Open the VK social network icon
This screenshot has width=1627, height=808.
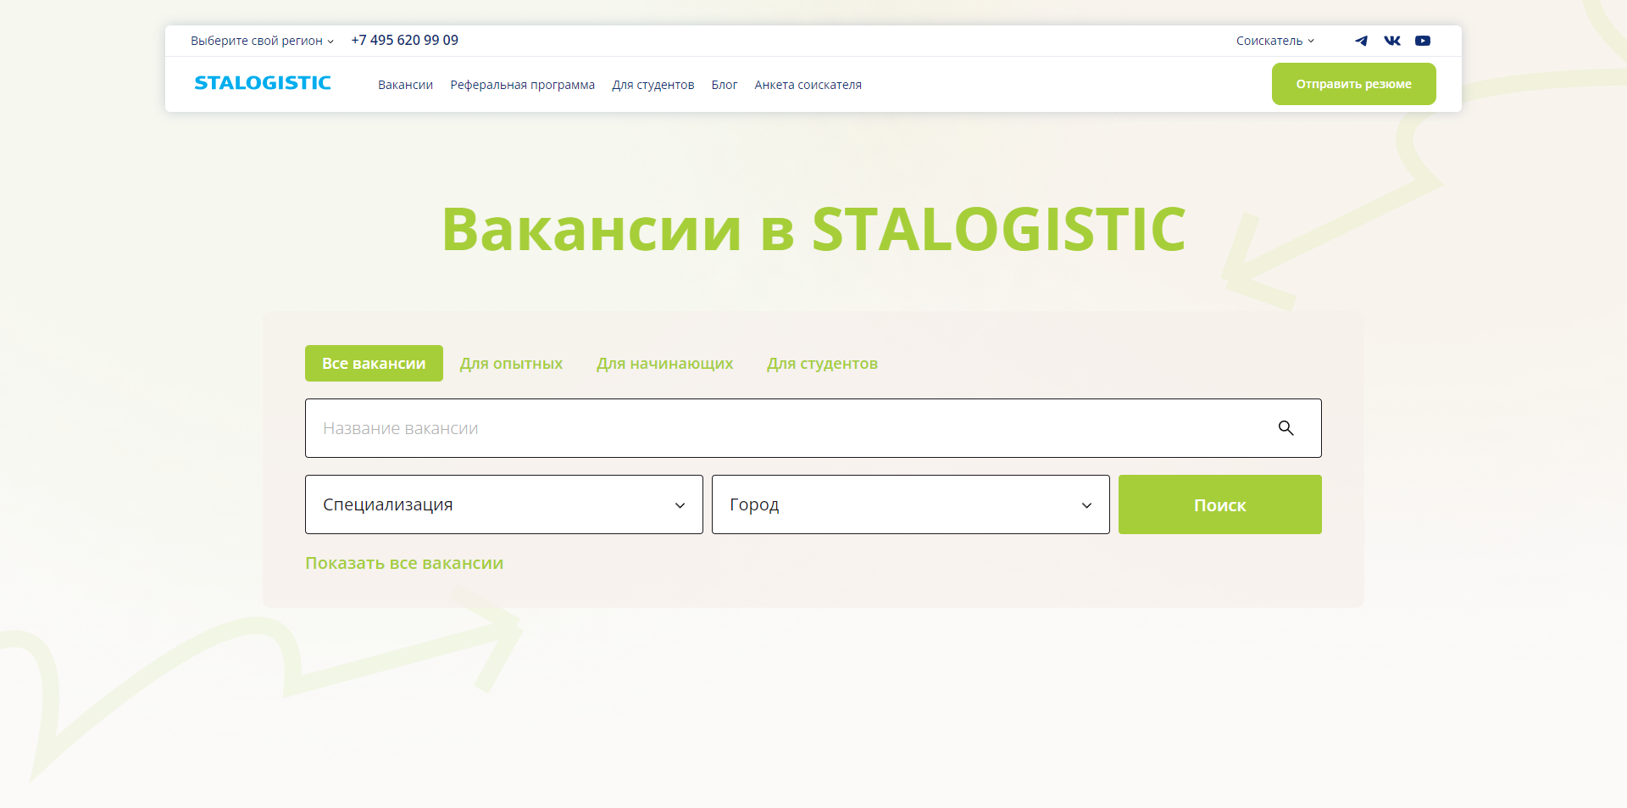(x=1392, y=41)
